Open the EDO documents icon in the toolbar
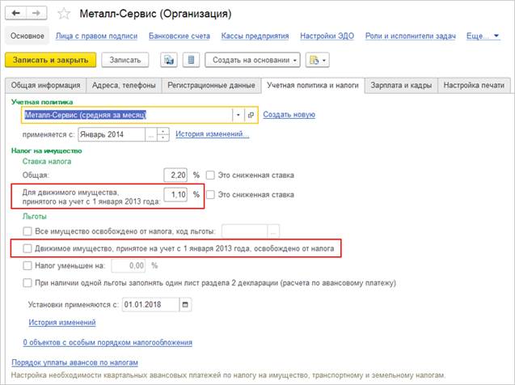 pos(169,60)
